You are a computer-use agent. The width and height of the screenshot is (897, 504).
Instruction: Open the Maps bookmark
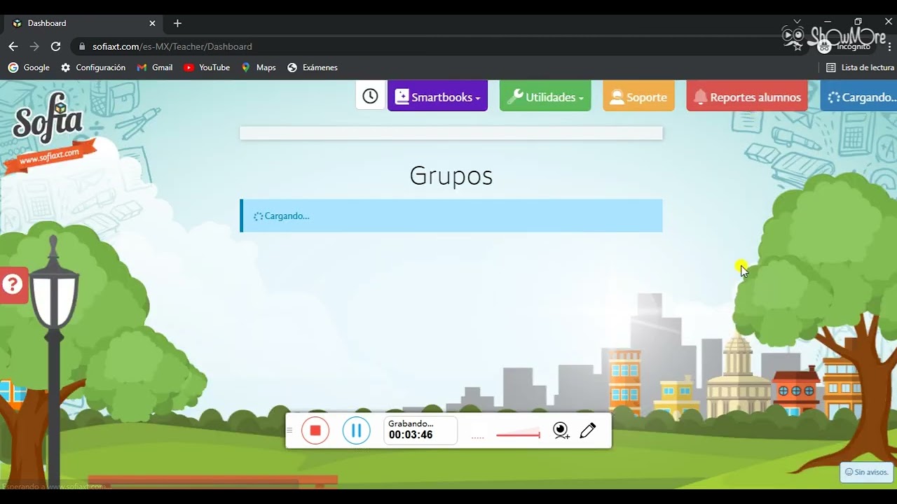[259, 68]
